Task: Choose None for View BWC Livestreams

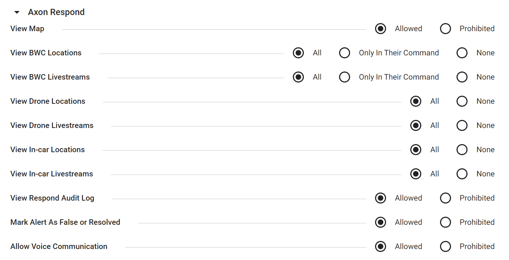Action: click(462, 77)
